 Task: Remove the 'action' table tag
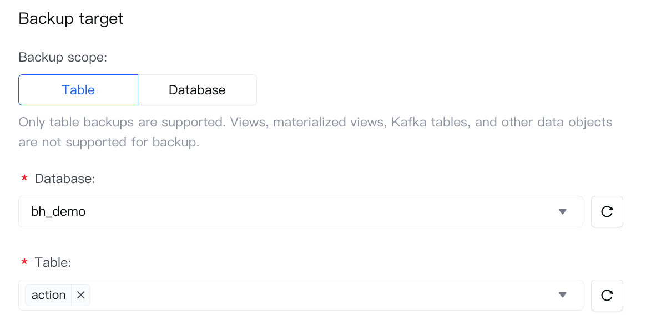point(80,295)
